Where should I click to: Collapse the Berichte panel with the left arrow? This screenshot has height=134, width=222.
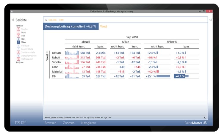click(12, 20)
